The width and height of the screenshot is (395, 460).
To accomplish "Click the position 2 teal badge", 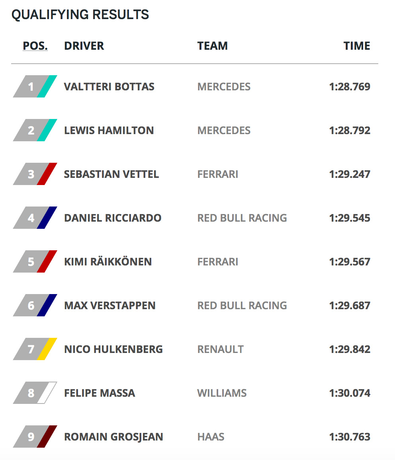I will tap(35, 130).
